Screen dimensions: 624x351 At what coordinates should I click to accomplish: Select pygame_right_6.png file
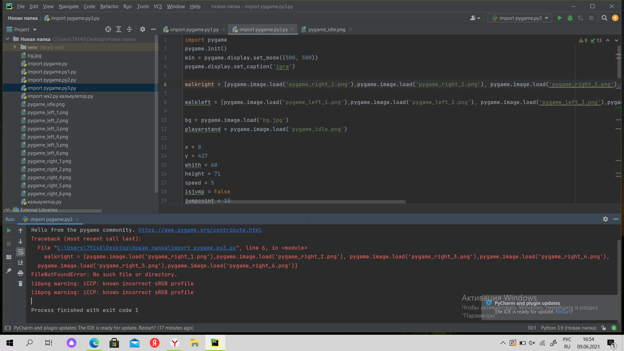(x=49, y=194)
